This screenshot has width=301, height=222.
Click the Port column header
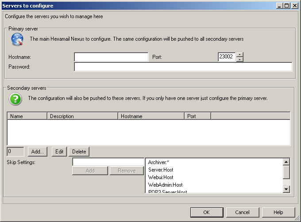(x=197, y=116)
